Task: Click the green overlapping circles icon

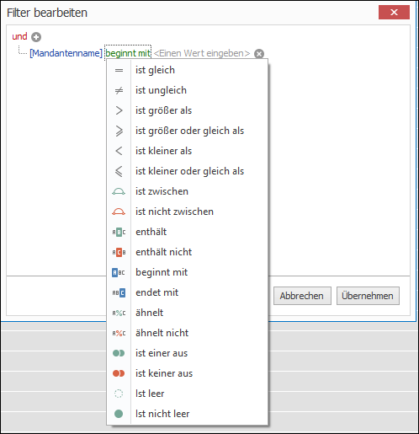Action: point(119,353)
